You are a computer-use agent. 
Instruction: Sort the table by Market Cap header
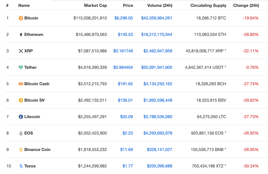96,5
